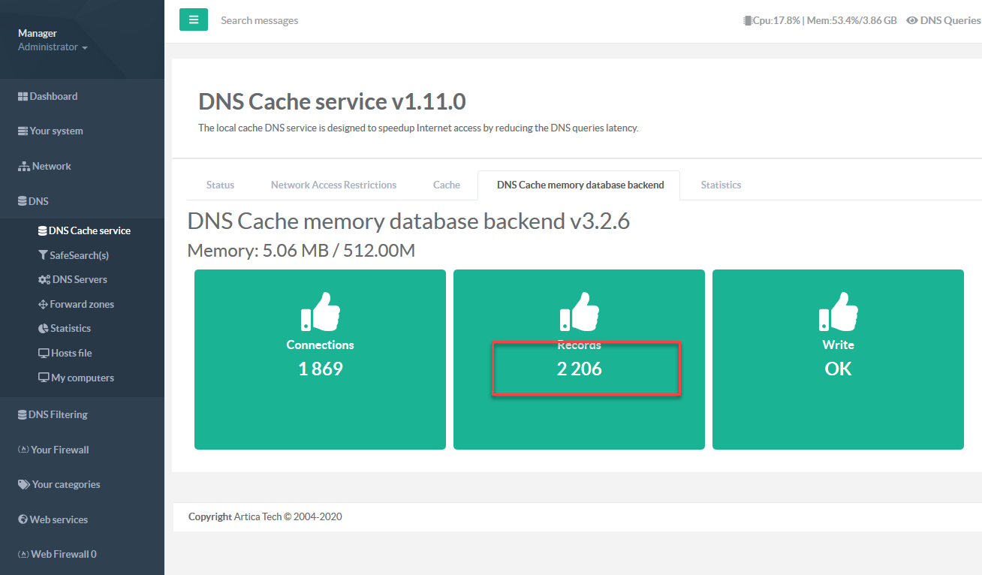Open Hosts file in the sidebar

tap(71, 353)
